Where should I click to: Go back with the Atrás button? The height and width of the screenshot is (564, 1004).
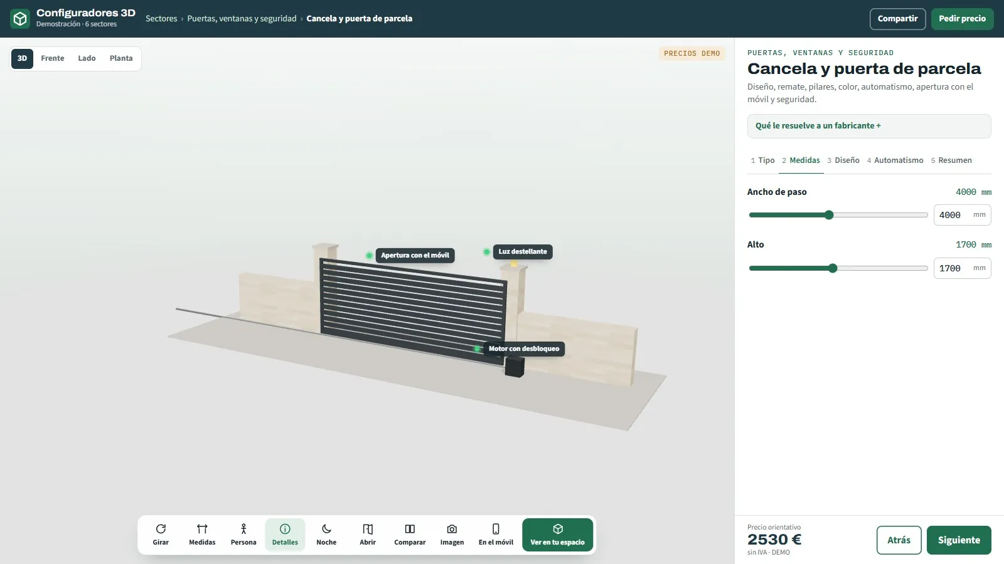click(899, 540)
